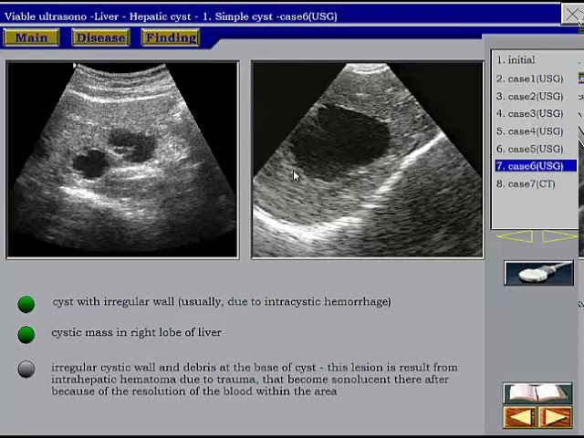The width and height of the screenshot is (584, 438).
Task: Open the Disease section button
Action: pyautogui.click(x=100, y=37)
